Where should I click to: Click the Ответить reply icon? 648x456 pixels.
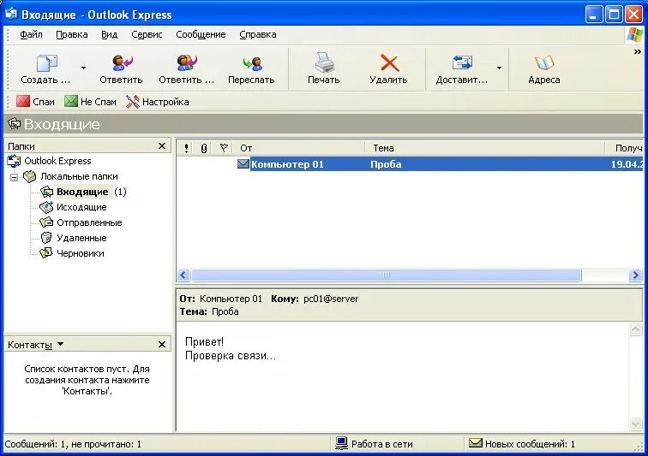tap(122, 62)
